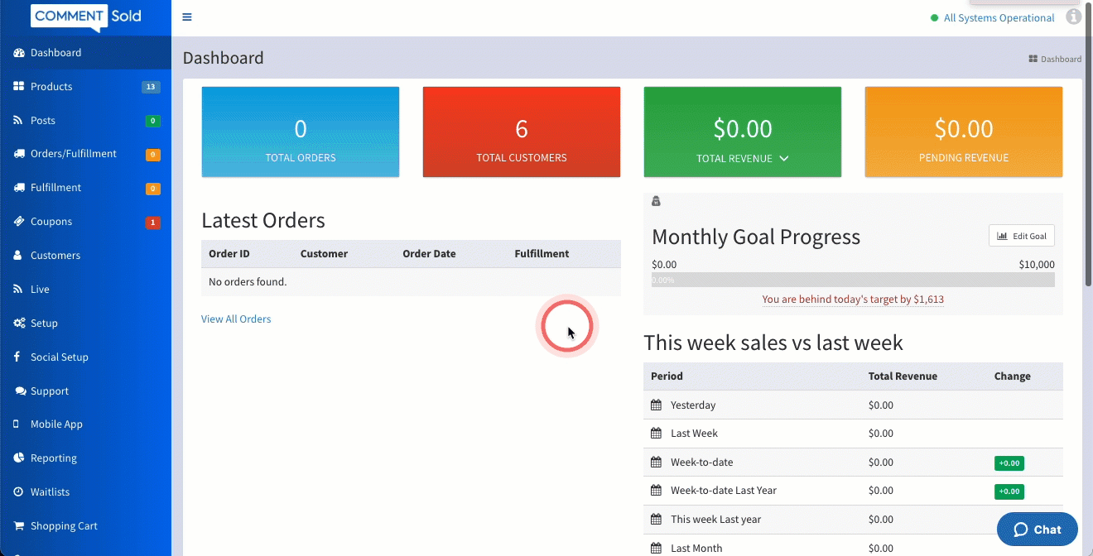The height and width of the screenshot is (556, 1093).
Task: Click the Facebook icon beside Social Setup
Action: pyautogui.click(x=17, y=357)
